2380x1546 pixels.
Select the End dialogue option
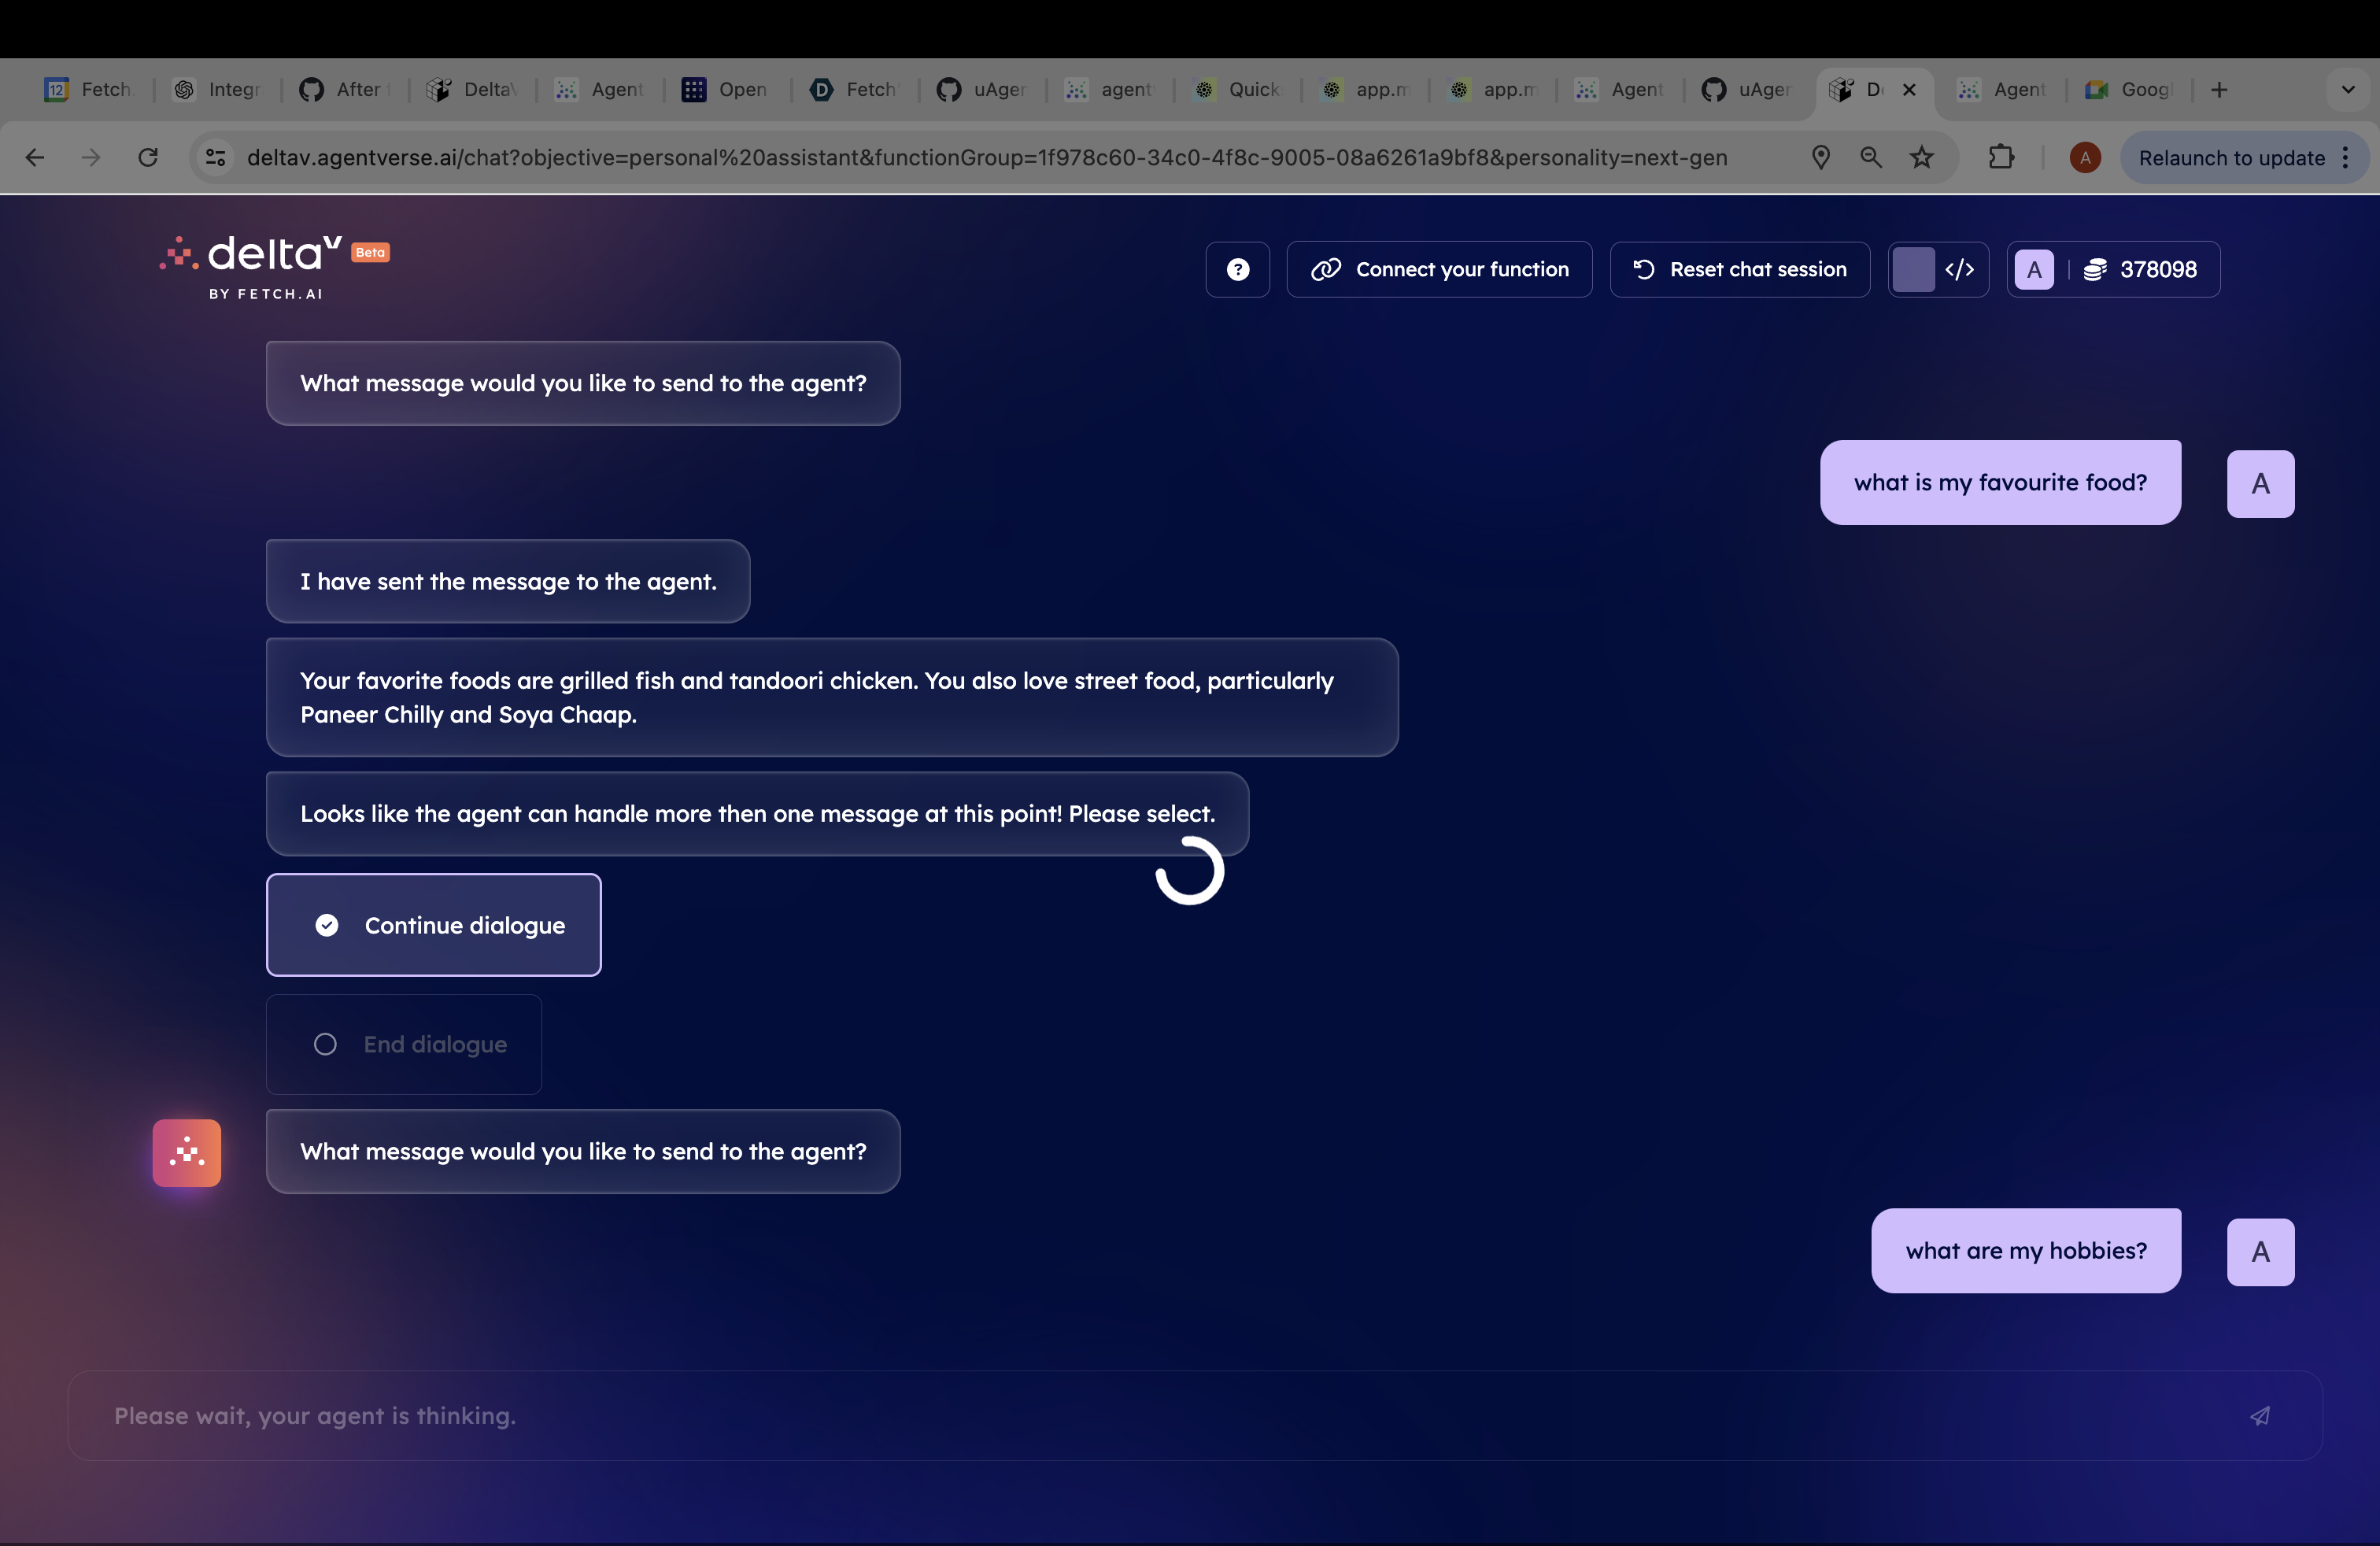pyautogui.click(x=404, y=1044)
